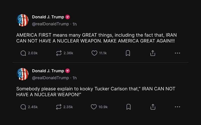201x125 pixels.
Task: Click the verified badge on the second post
Action: coord(68,71)
